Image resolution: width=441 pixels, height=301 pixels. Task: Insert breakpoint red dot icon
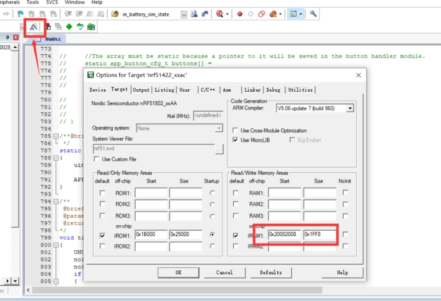pyautogui.click(x=240, y=14)
